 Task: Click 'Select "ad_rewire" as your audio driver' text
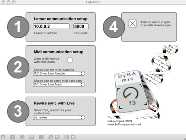click(x=52, y=112)
